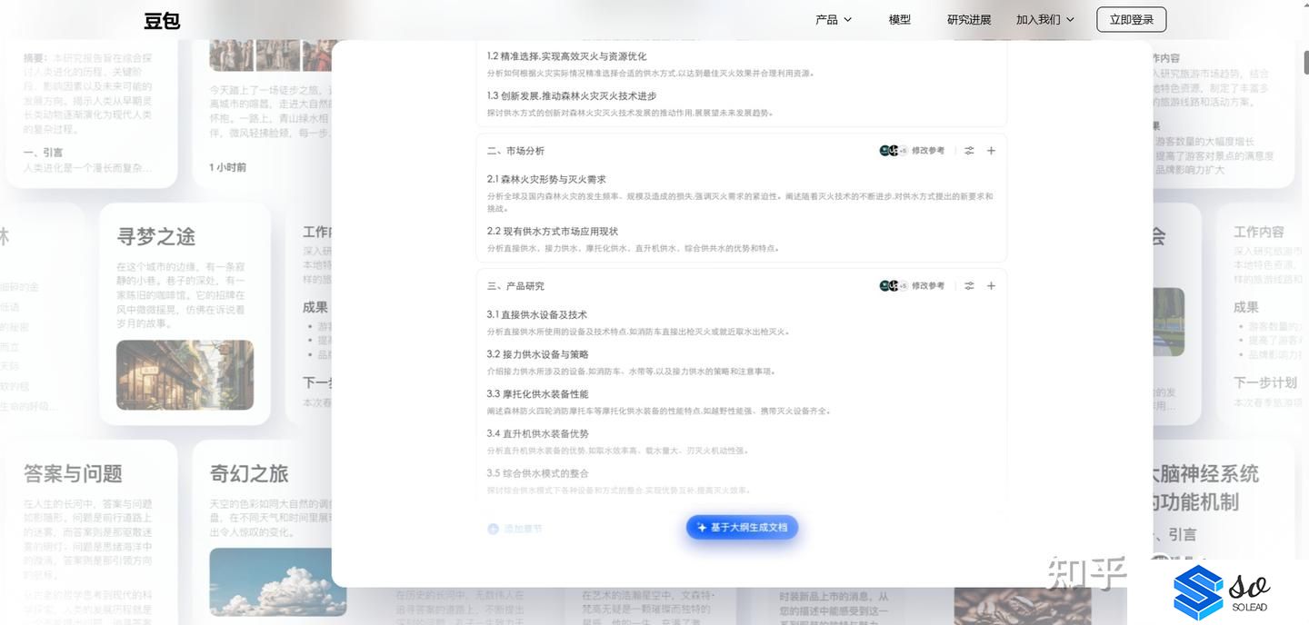Click description under 3.1 about 消防车直接出枪灭火
The image size is (1309, 625).
tap(638, 332)
